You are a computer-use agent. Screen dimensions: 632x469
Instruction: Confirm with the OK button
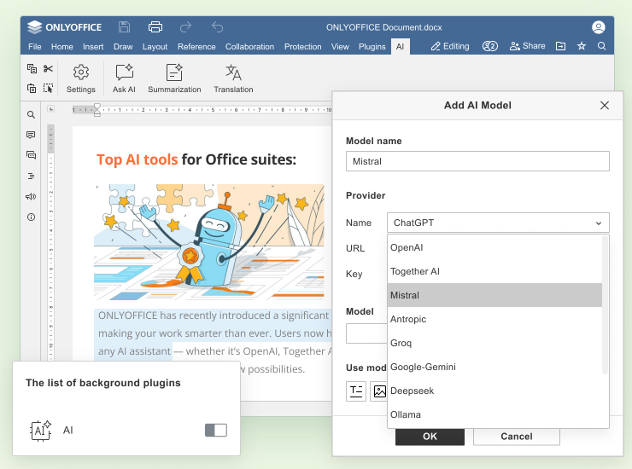[x=430, y=437]
